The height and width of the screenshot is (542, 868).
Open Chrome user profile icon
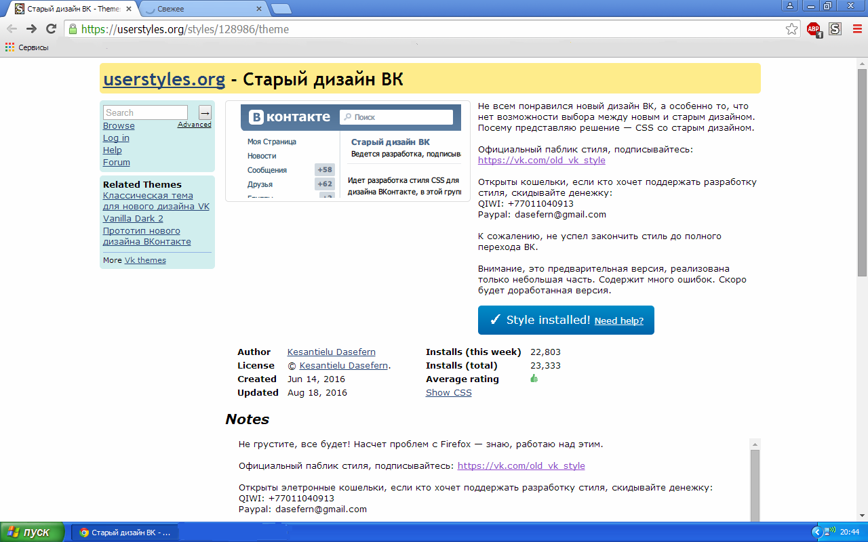pyautogui.click(x=789, y=6)
